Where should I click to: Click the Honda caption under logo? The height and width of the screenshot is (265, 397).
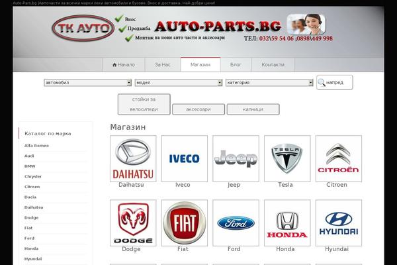click(285, 249)
